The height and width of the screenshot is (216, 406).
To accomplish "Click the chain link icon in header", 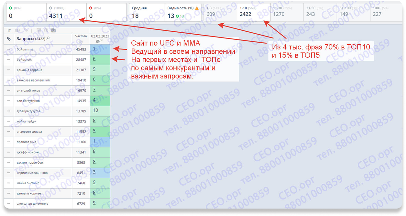I will (9, 39).
